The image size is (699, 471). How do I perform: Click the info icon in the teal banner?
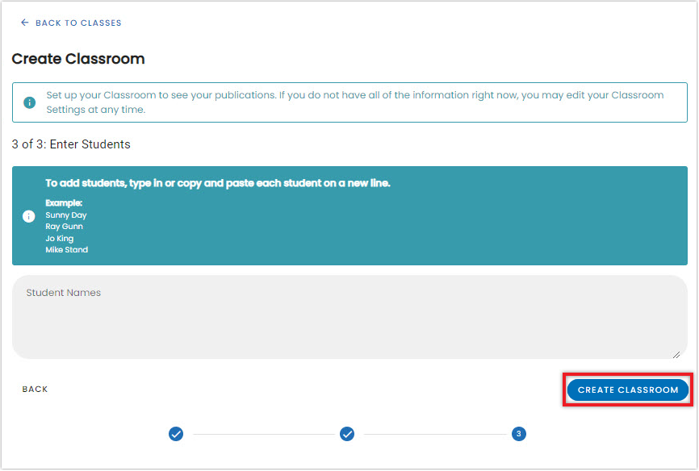click(x=29, y=217)
